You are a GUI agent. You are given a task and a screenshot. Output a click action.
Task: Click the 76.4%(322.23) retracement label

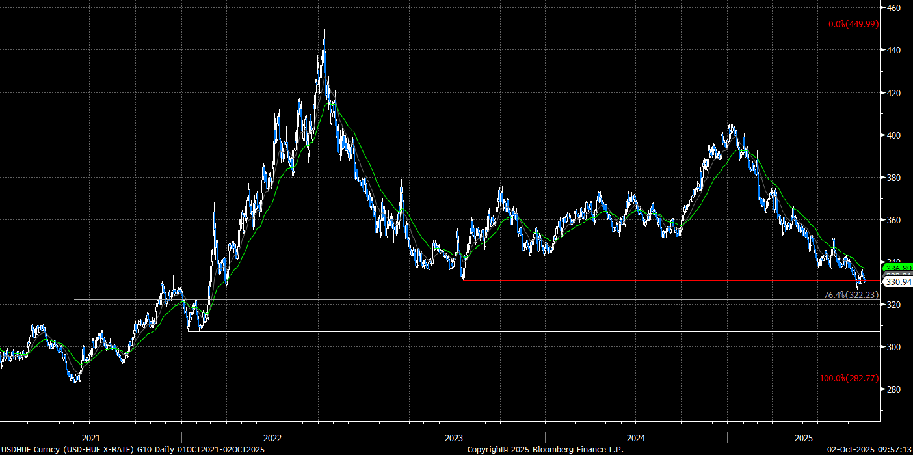click(851, 295)
